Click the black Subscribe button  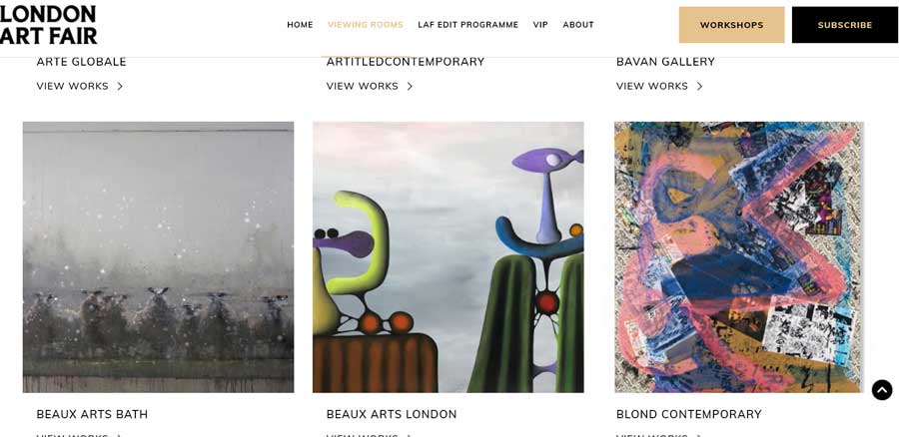(845, 25)
